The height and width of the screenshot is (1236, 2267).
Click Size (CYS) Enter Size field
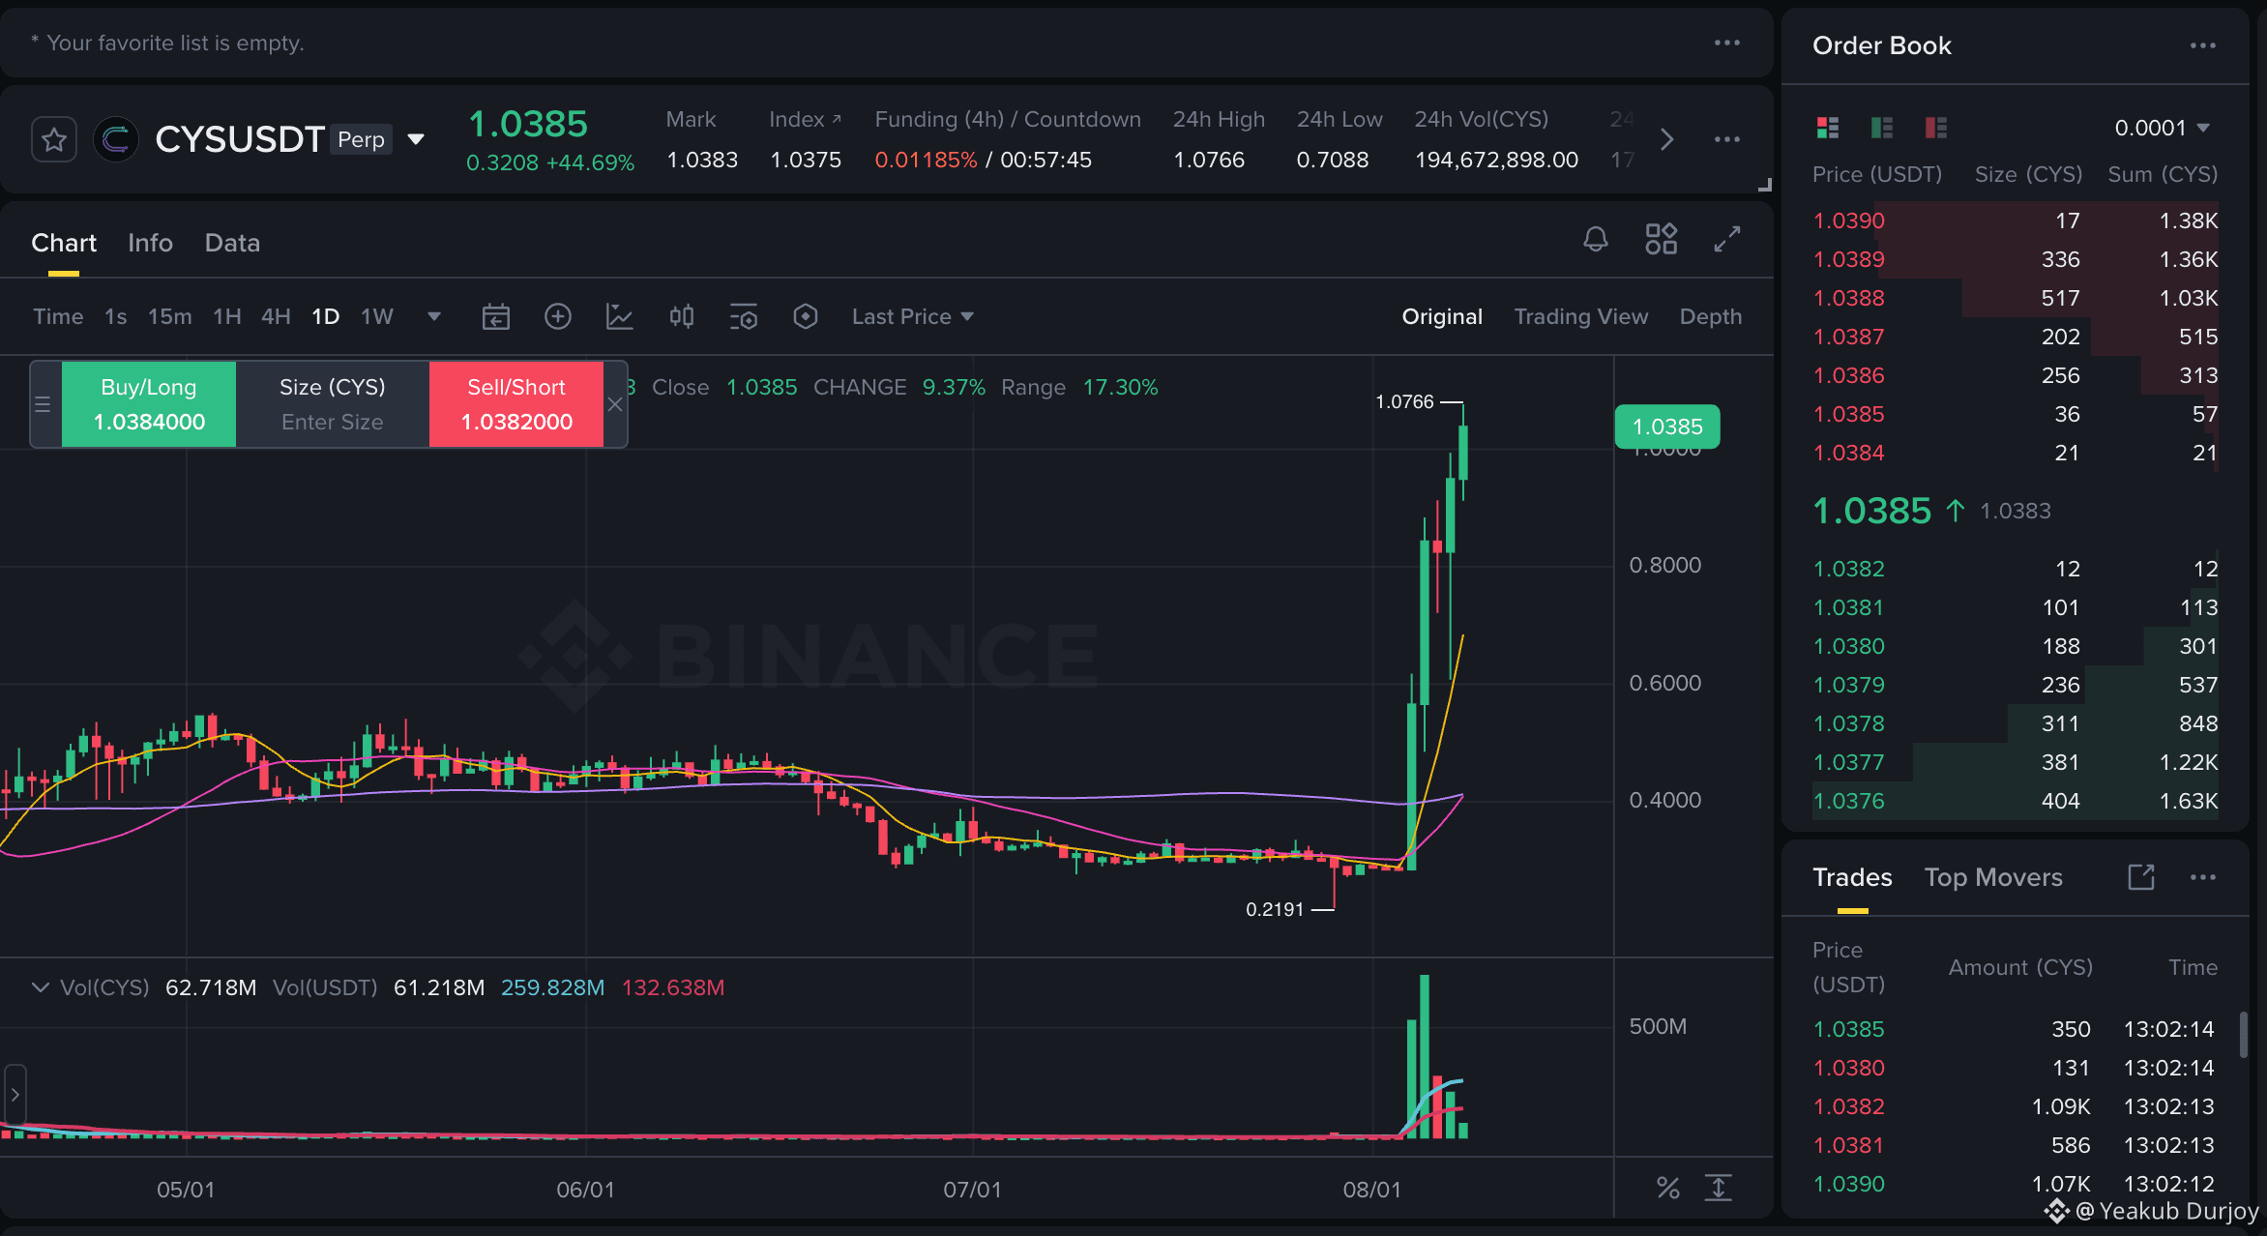(333, 404)
